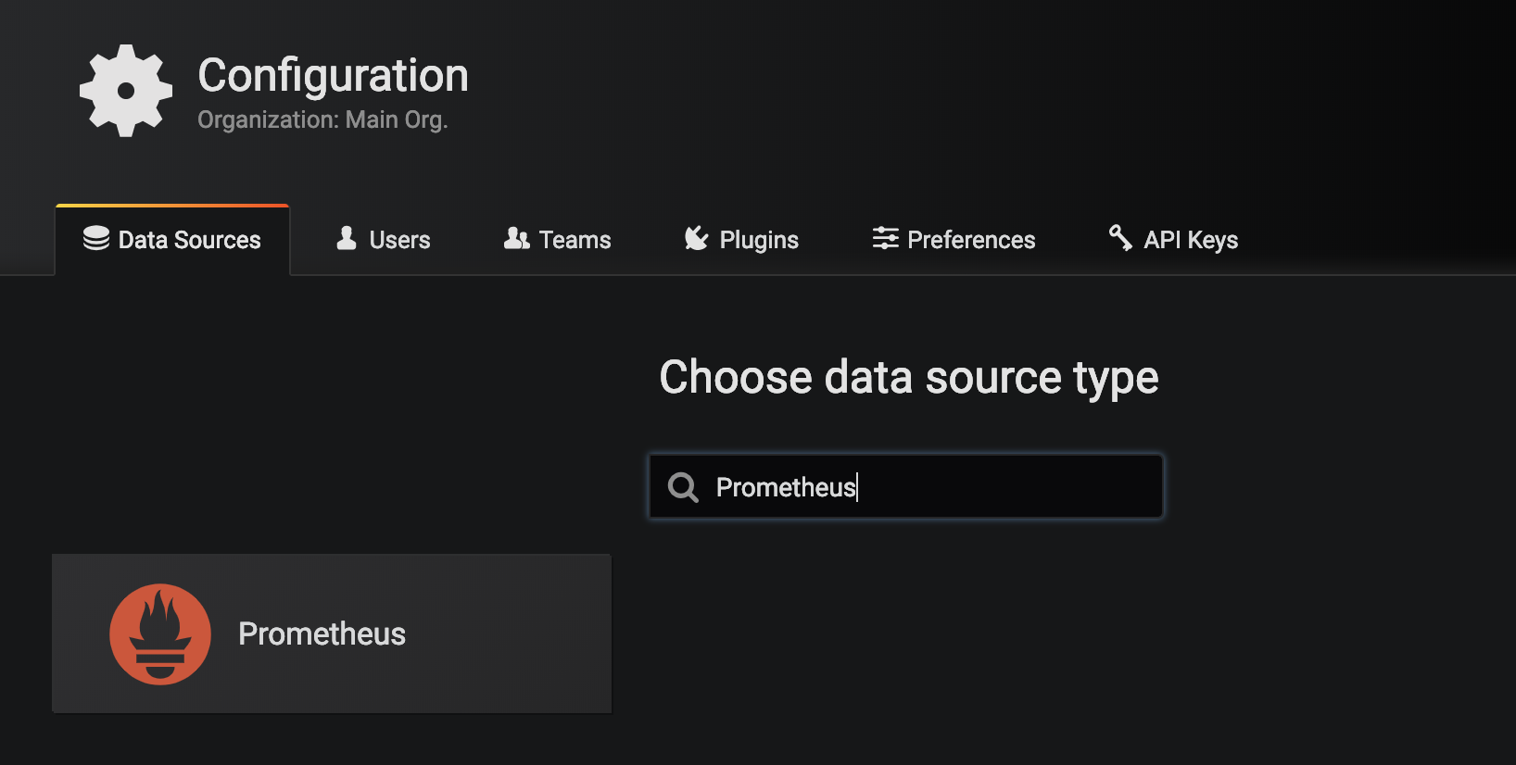Click the magnifier search icon
Screen dimensions: 1516x765
[x=683, y=487]
